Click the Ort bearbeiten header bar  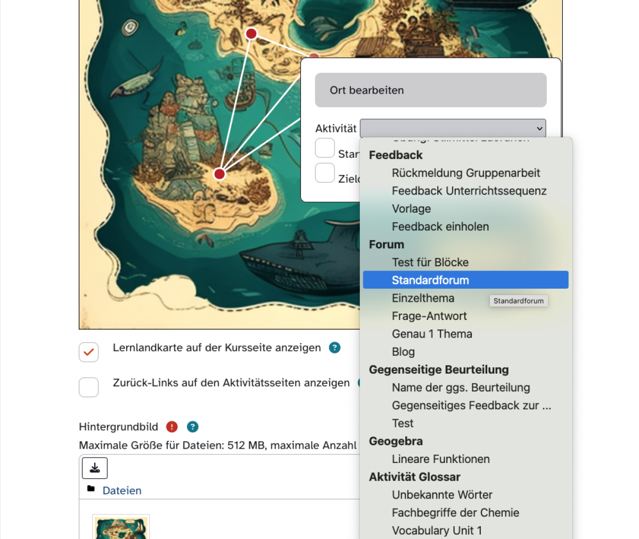tap(430, 90)
